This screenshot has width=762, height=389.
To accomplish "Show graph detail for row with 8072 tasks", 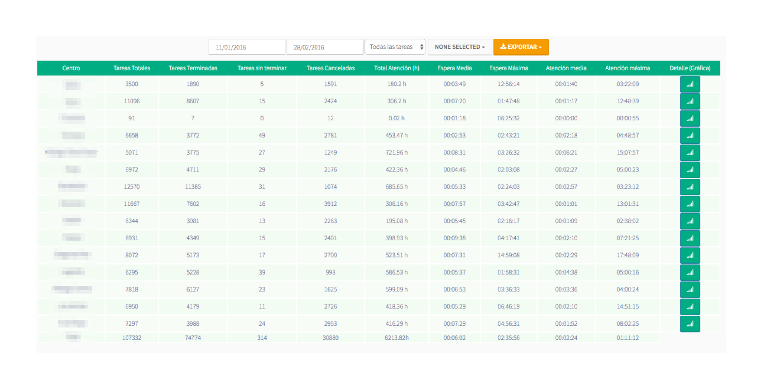I will click(690, 256).
